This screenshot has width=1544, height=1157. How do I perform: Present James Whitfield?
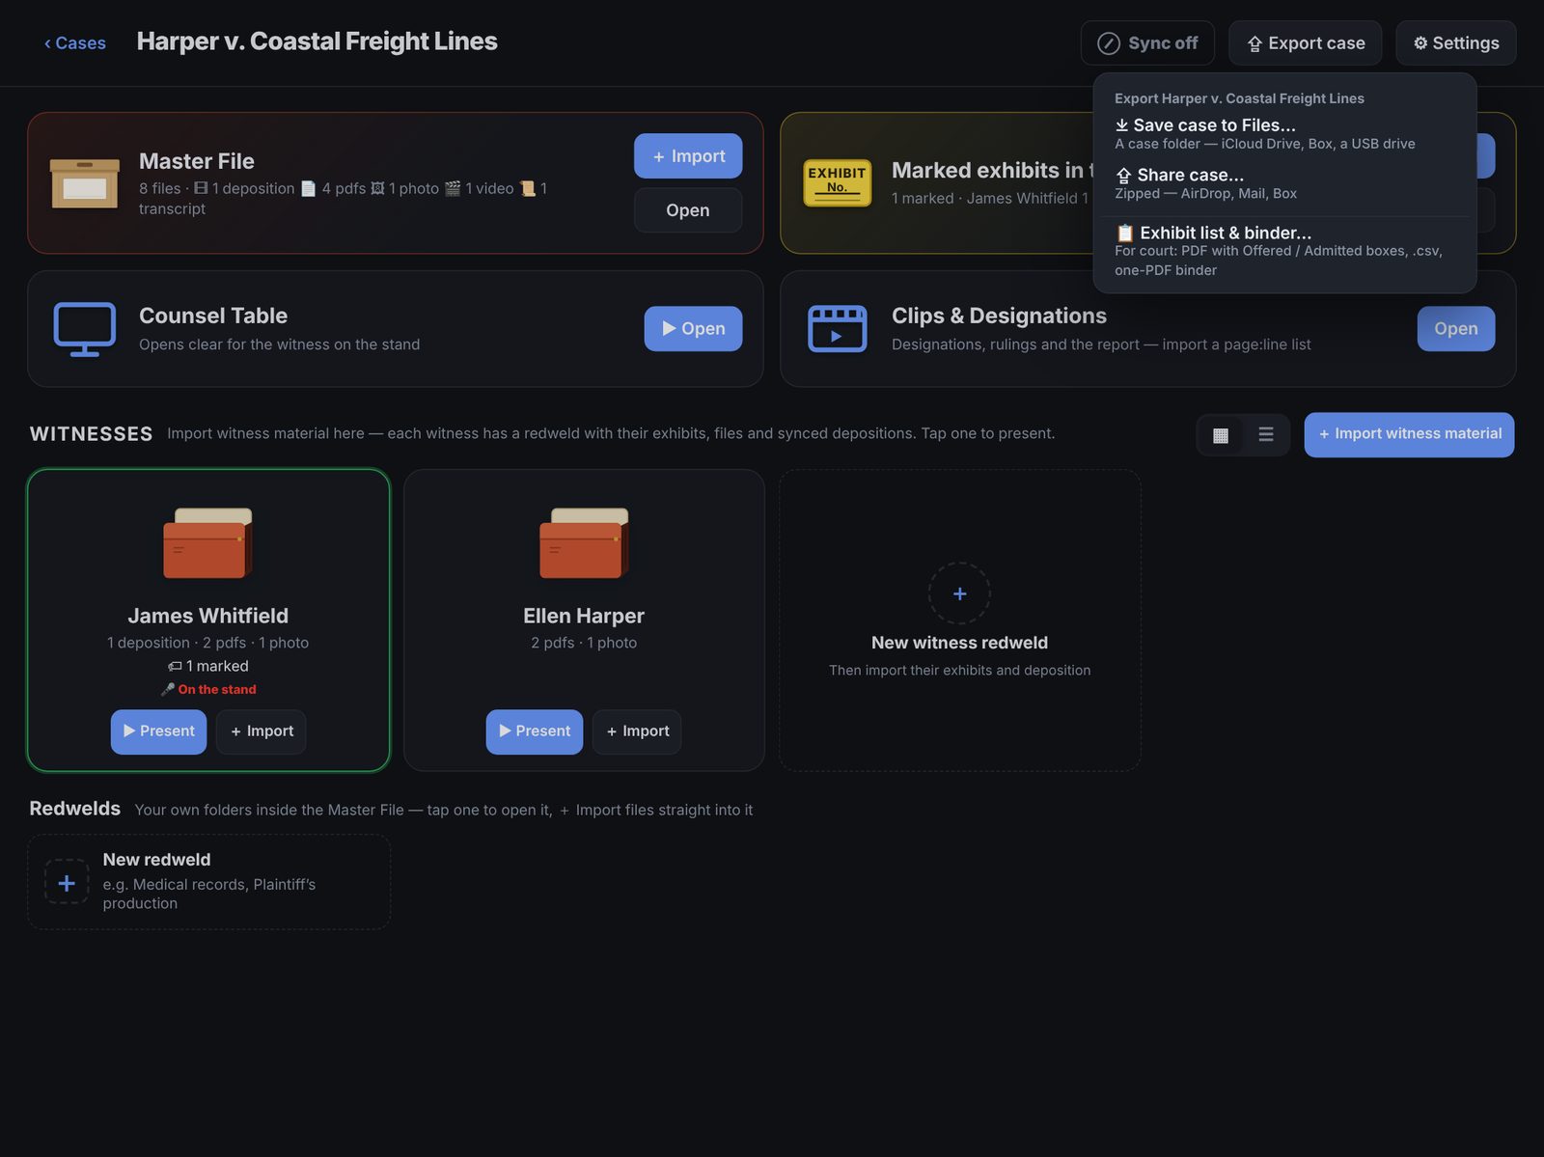click(x=159, y=731)
